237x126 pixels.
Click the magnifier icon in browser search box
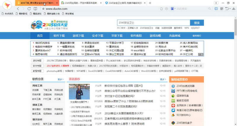click(x=209, y=9)
